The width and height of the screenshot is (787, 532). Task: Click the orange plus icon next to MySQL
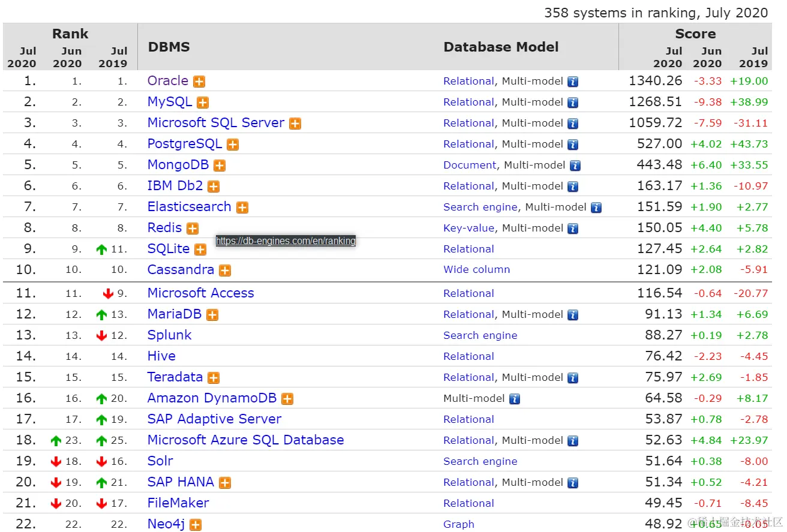click(x=203, y=103)
